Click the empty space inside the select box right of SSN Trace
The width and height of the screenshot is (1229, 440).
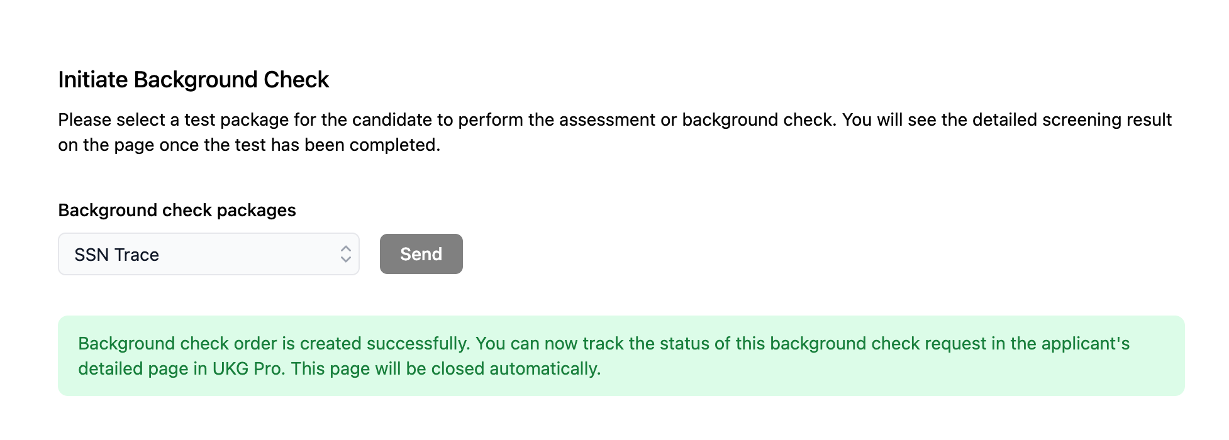(x=252, y=255)
